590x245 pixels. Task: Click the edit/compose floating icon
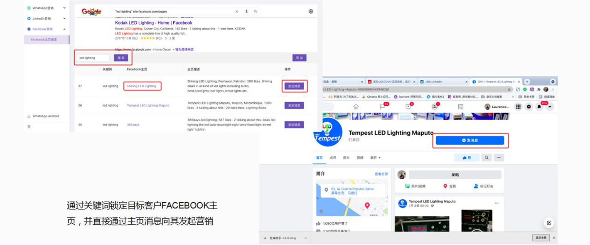(549, 223)
